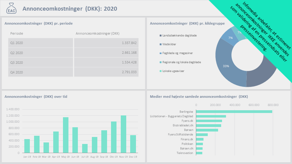
Task: Select the Q4 2020 period cell
Action: (x=40, y=72)
